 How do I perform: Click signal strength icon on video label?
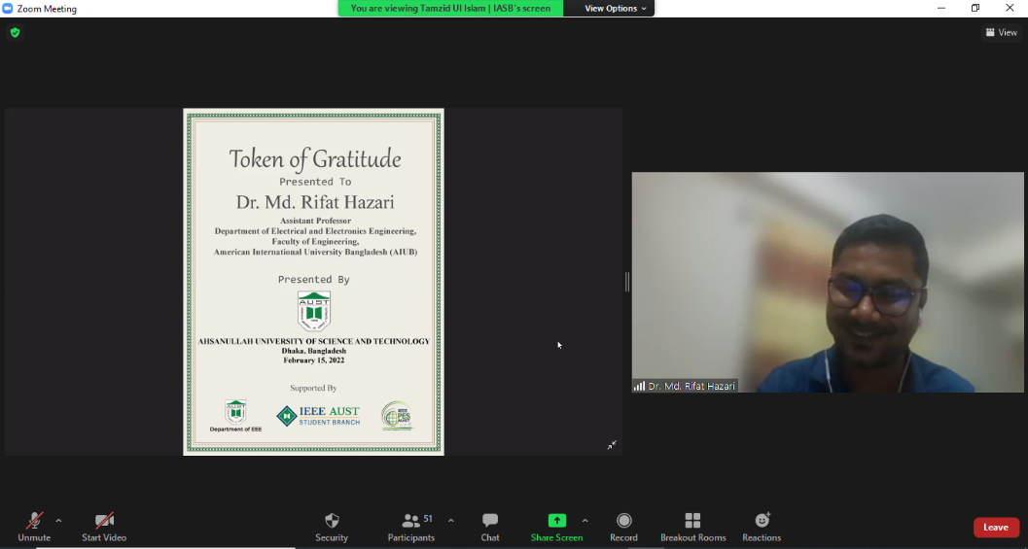(x=639, y=386)
